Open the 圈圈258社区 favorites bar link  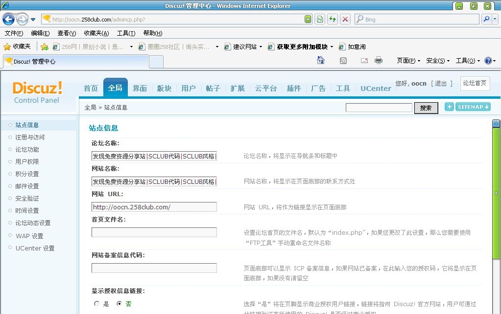click(x=174, y=47)
